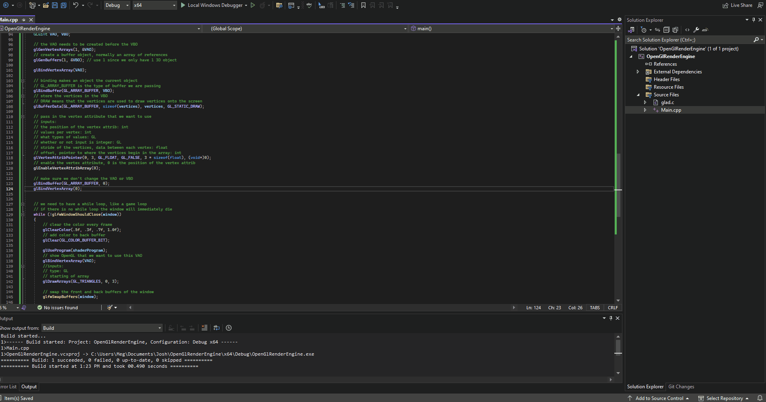Clear all output in the Output window
The width and height of the screenshot is (766, 402).
point(204,328)
